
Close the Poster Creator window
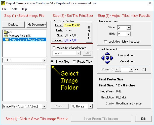click(150, 3)
